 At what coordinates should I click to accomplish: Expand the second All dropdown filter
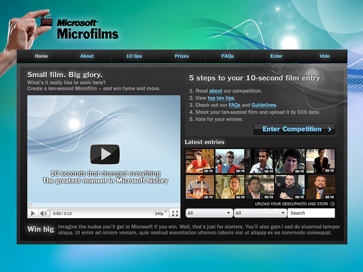(260, 213)
